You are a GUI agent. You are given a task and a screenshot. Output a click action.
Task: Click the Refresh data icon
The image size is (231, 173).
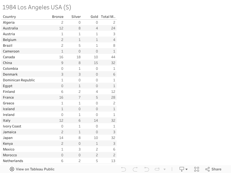click(157, 169)
